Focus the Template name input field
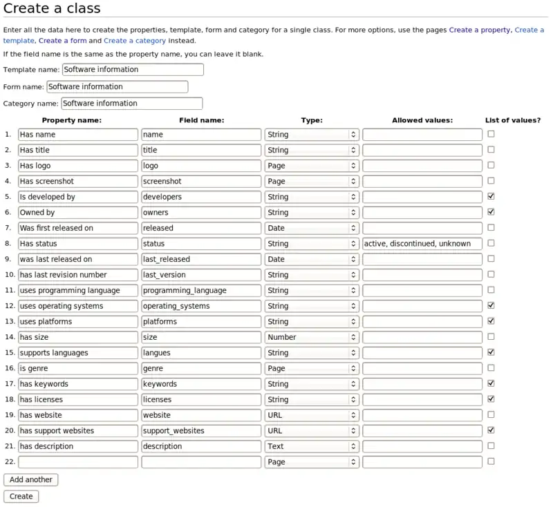553x507 pixels. point(133,70)
